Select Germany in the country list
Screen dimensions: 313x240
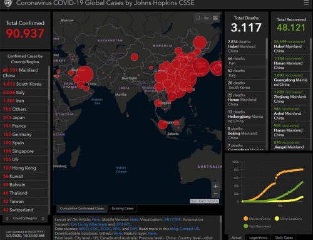tap(24, 134)
